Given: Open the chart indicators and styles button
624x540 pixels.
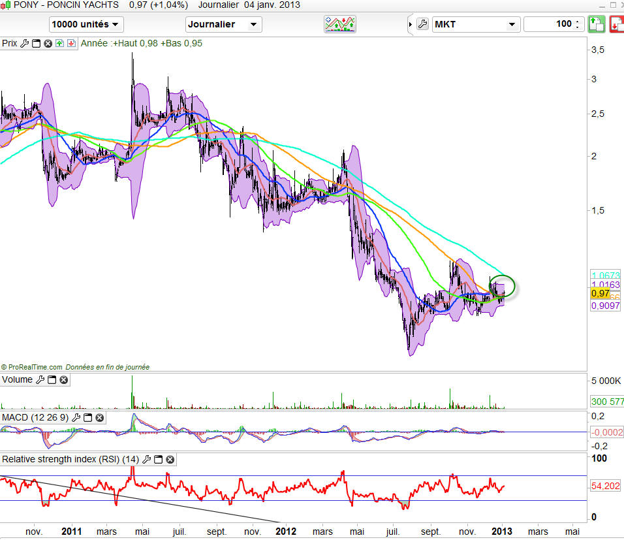Looking at the screenshot, I should click(x=340, y=25).
